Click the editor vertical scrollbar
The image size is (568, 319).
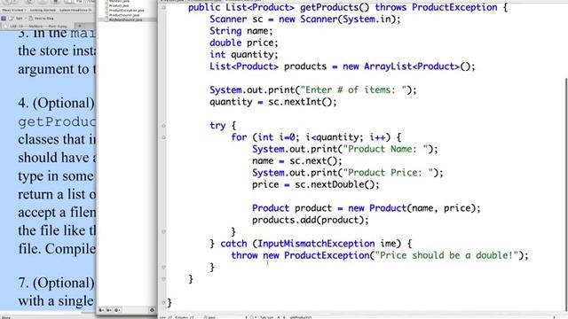pyautogui.click(x=566, y=195)
